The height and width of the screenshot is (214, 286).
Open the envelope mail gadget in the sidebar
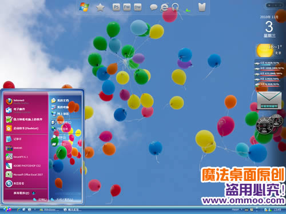pyautogui.click(x=269, y=100)
